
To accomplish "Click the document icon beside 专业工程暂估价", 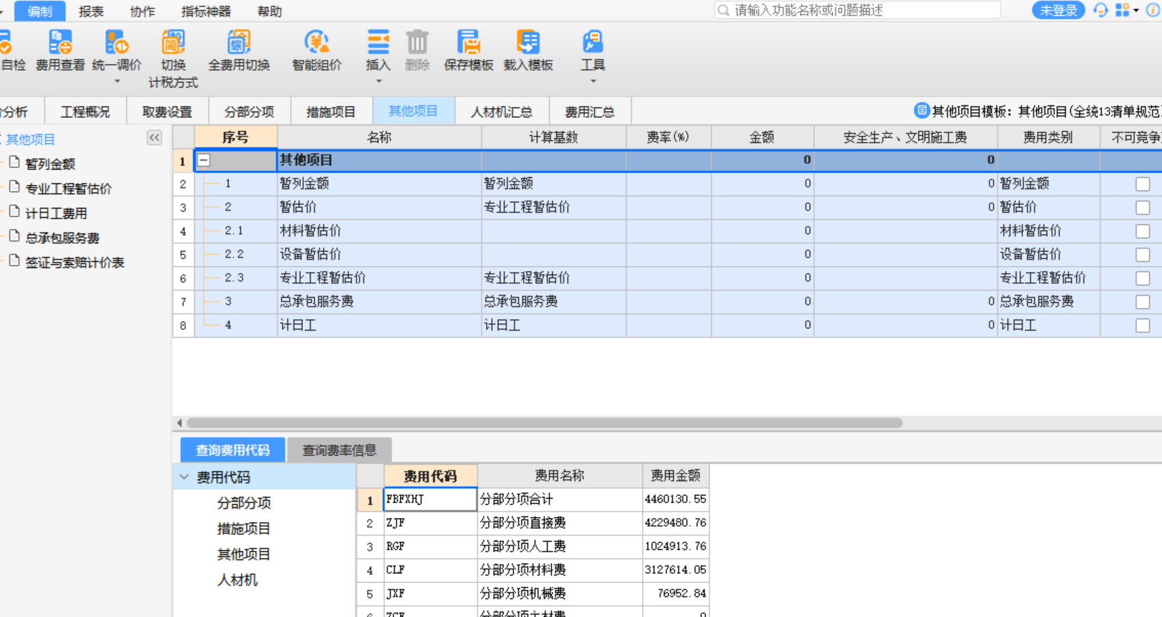I will point(14,187).
